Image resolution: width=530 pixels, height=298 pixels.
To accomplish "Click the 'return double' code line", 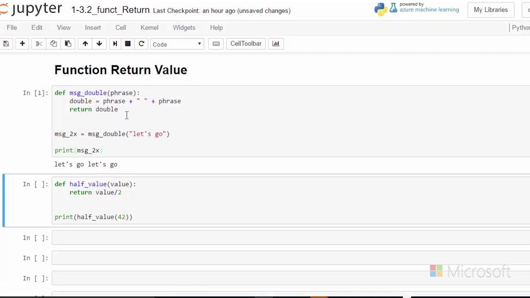I will 94,109.
